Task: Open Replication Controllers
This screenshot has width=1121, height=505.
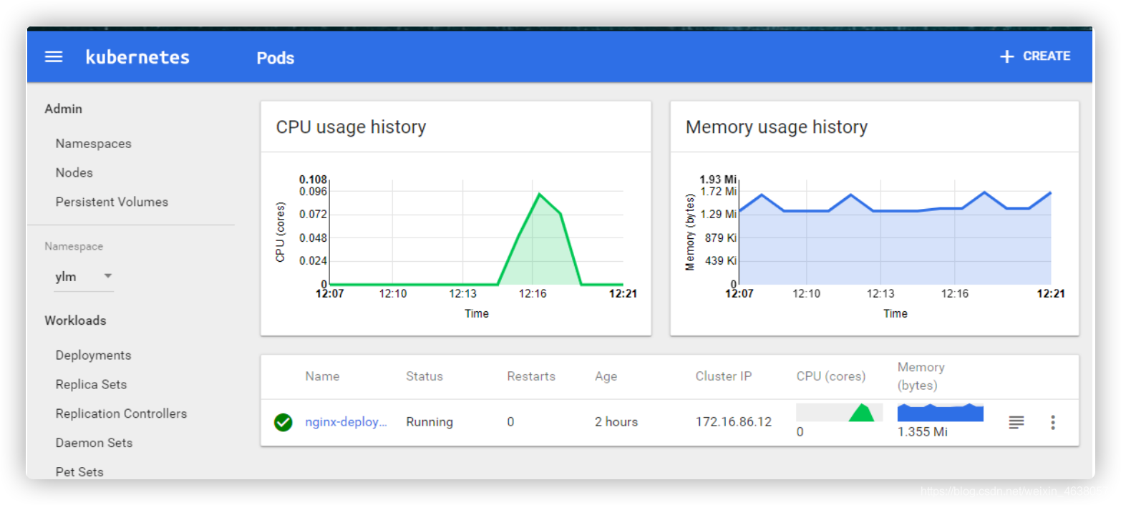Action: tap(121, 414)
